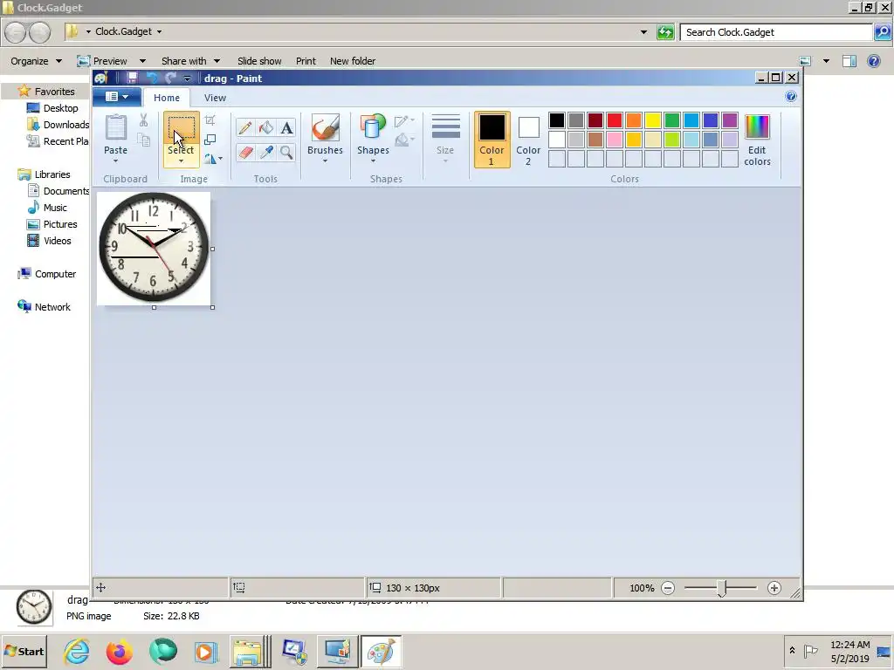This screenshot has height=670, width=894.
Task: Open the Rotate or flip dropdown
Action: coord(213,159)
